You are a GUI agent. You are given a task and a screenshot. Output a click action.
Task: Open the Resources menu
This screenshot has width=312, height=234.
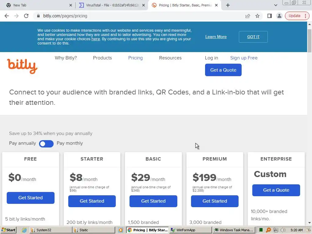[170, 58]
